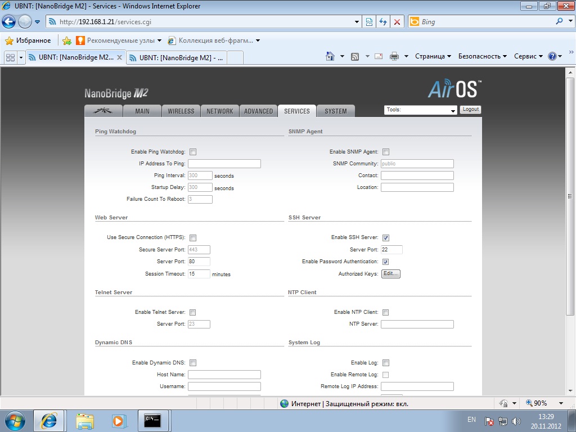The image size is (576, 432).
Task: Open compatibility view icon in address bar
Action: (x=369, y=22)
